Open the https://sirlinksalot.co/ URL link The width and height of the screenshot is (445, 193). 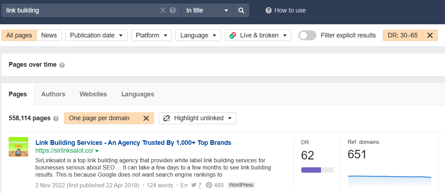coord(64,151)
